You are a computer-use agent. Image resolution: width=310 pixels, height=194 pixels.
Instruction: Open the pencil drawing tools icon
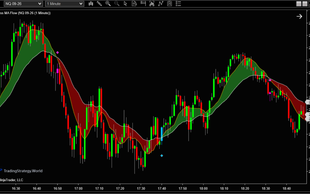tap(99, 3)
